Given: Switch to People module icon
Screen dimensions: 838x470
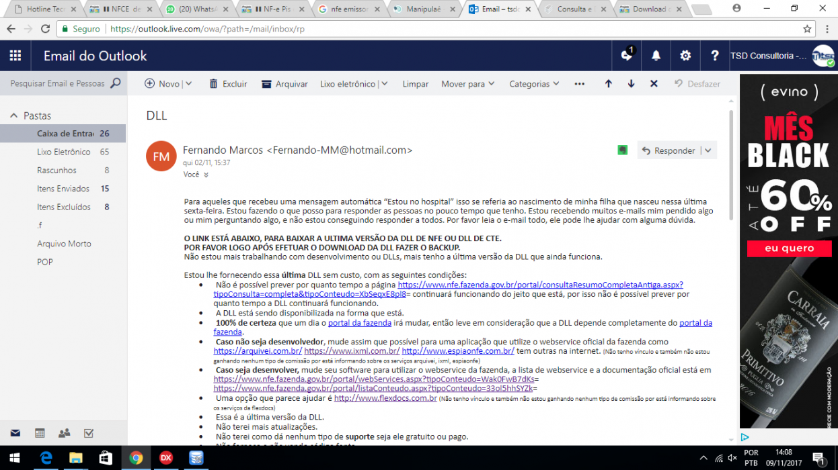Looking at the screenshot, I should 64,433.
